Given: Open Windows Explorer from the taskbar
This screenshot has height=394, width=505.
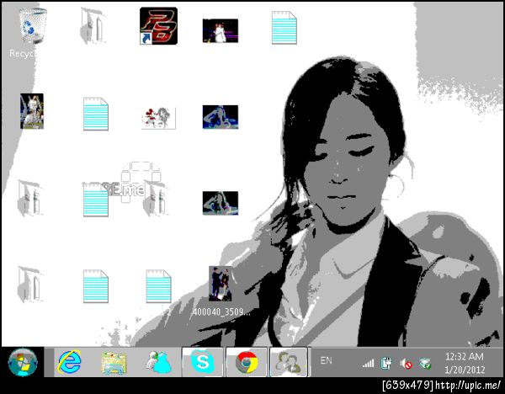Looking at the screenshot, I should click(x=114, y=363).
